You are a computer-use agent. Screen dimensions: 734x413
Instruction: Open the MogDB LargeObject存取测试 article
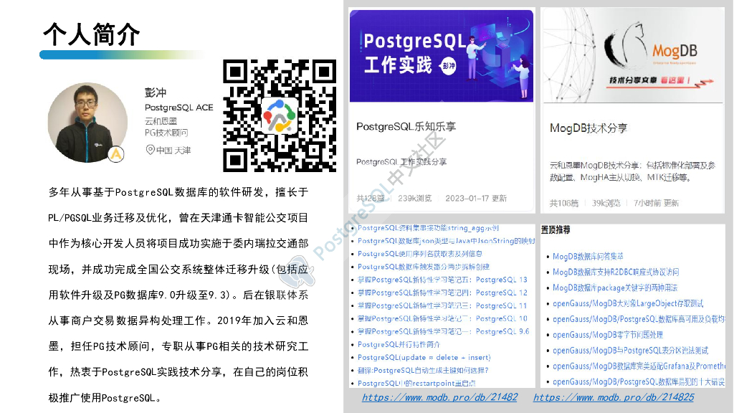click(617, 303)
